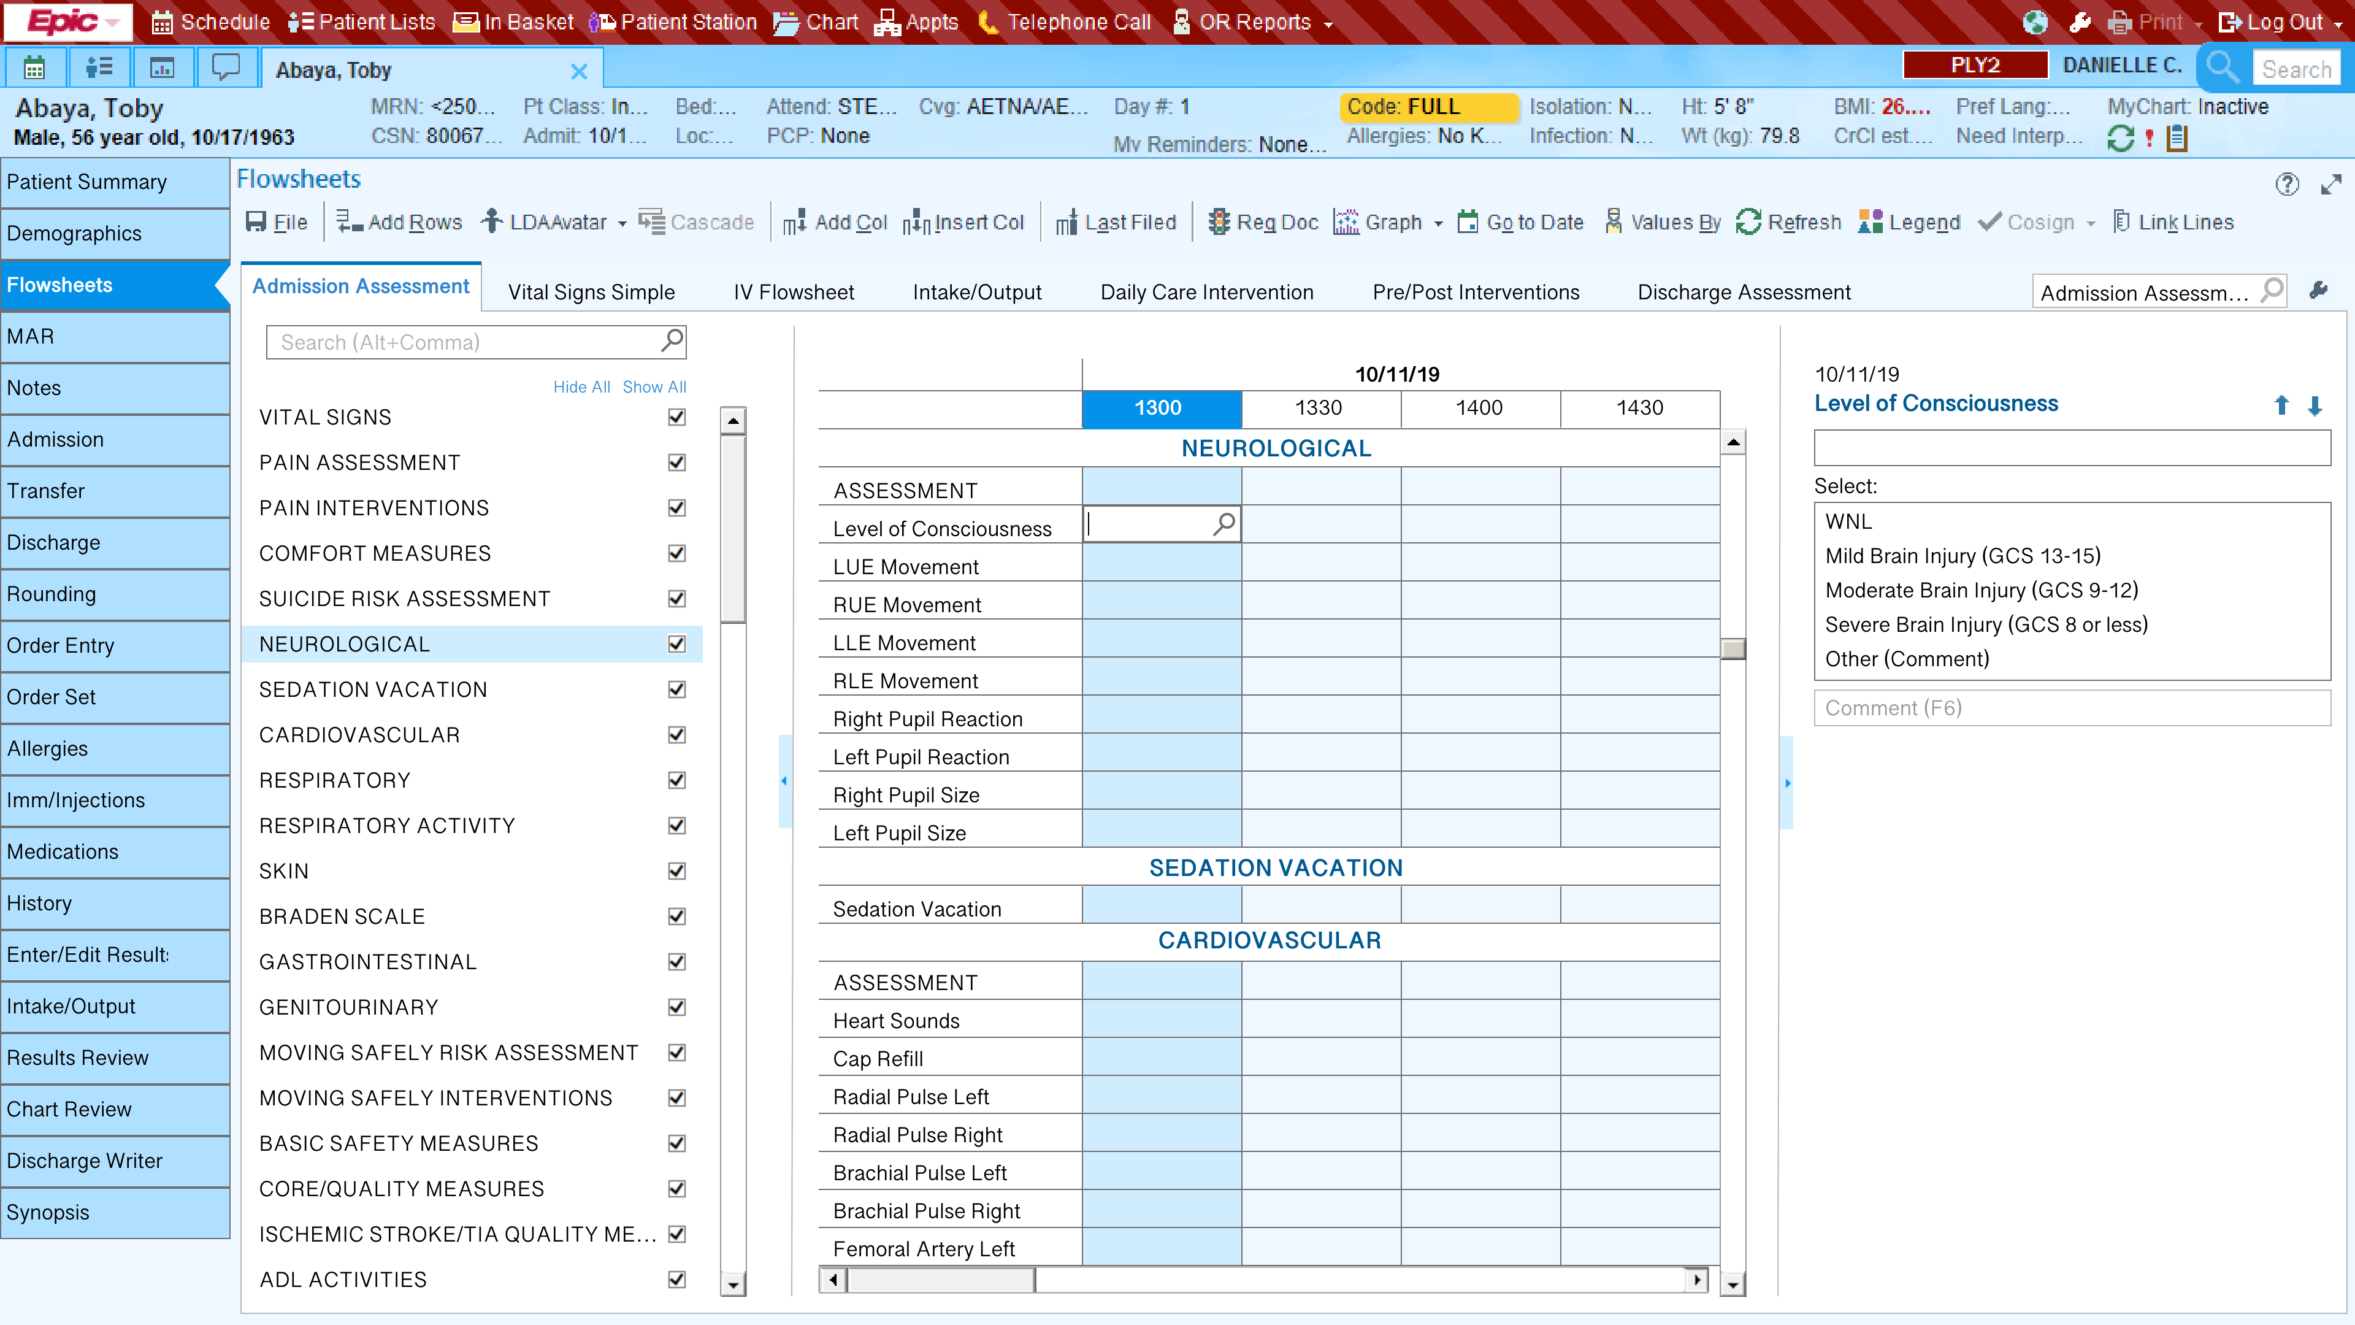Toggle the COMFORT MEASURES checkbox
2355x1325 pixels.
tap(676, 553)
